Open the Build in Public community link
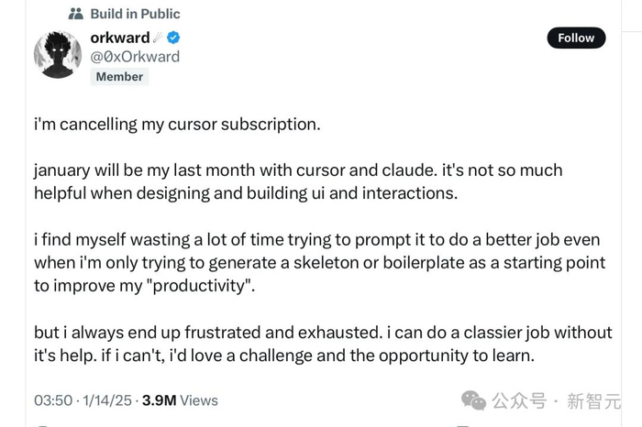This screenshot has width=642, height=427. coord(135,14)
